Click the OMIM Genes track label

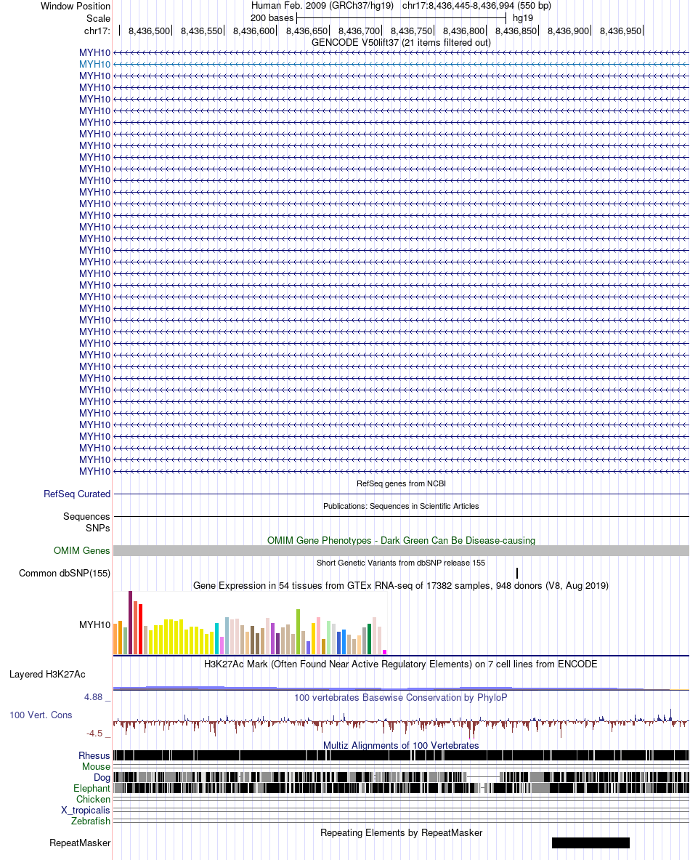pyautogui.click(x=81, y=550)
